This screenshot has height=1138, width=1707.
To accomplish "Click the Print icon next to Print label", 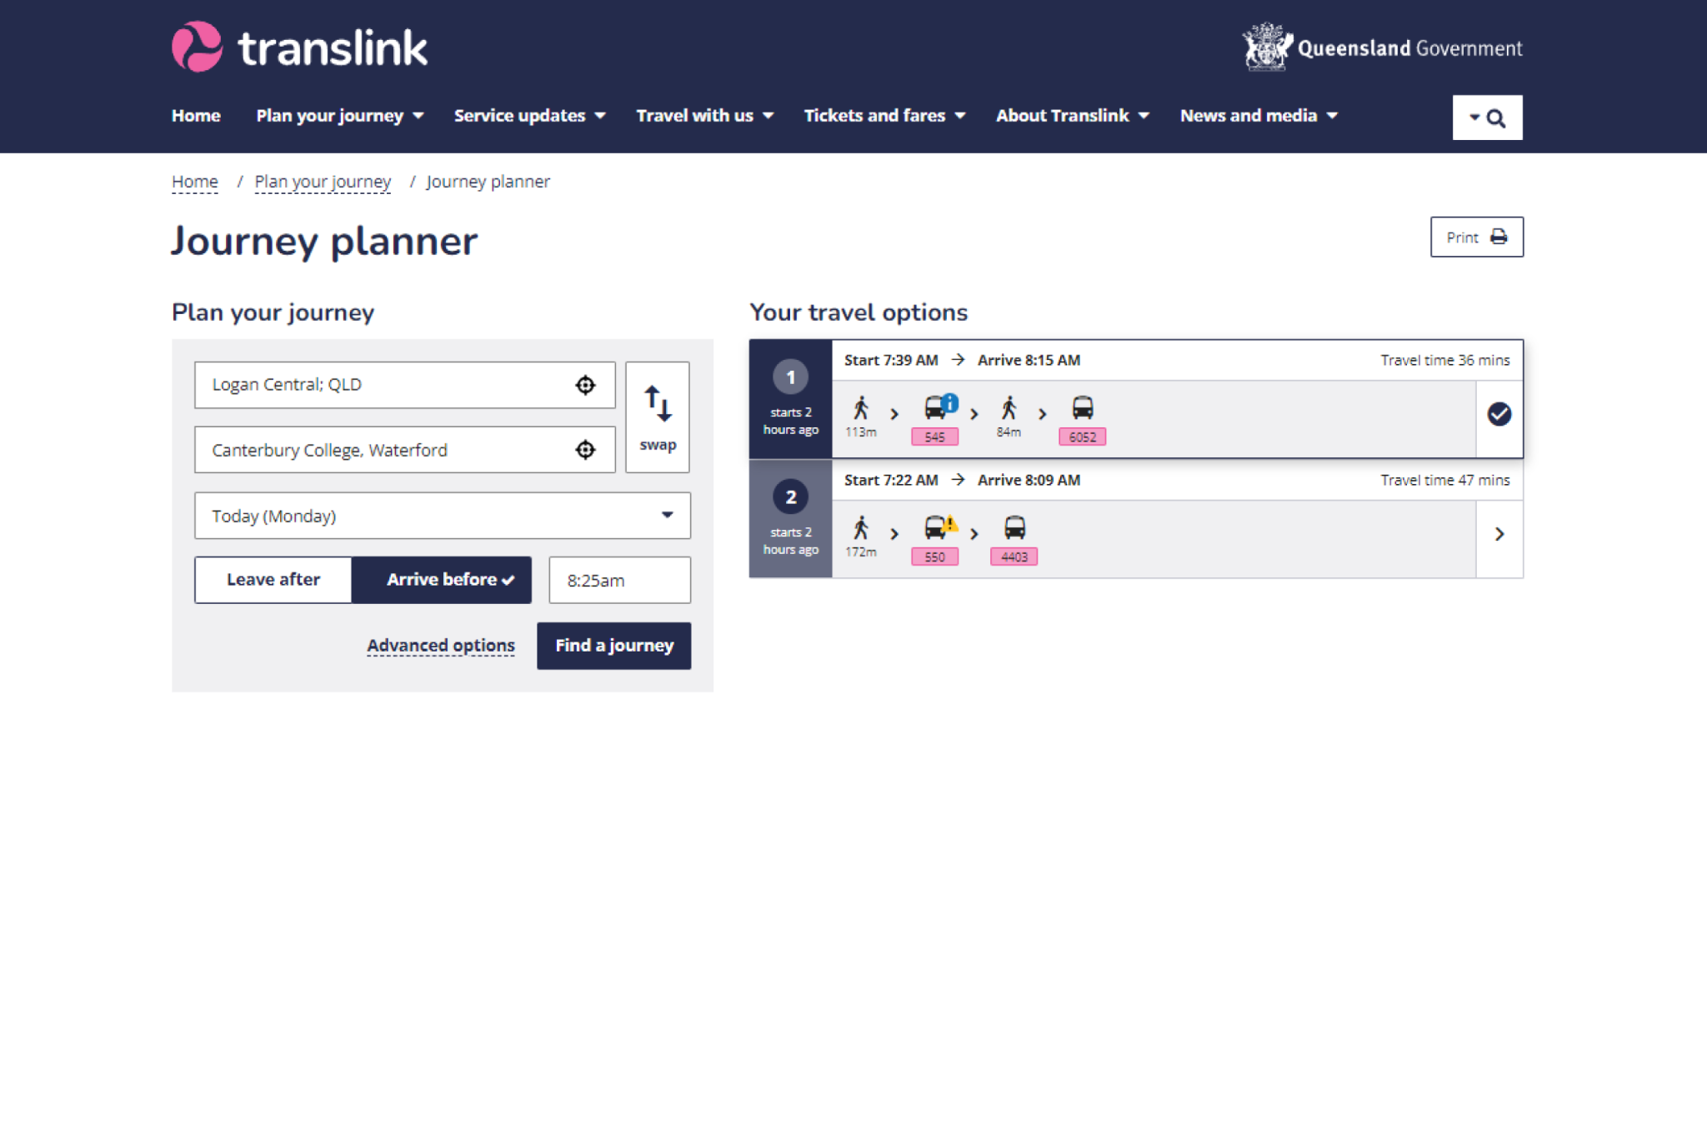I will pyautogui.click(x=1500, y=237).
